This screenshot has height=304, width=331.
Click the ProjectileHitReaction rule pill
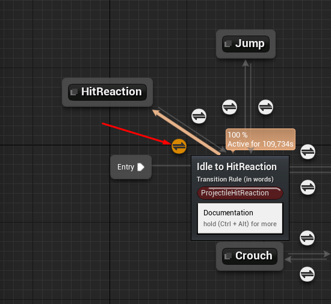click(240, 193)
